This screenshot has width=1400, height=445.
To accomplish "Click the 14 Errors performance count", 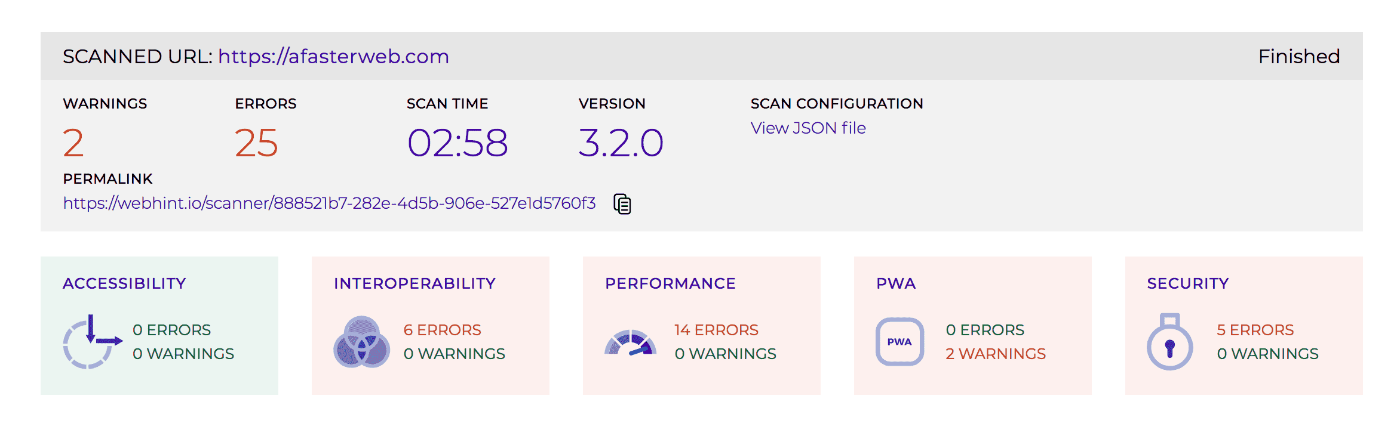I will [x=716, y=330].
